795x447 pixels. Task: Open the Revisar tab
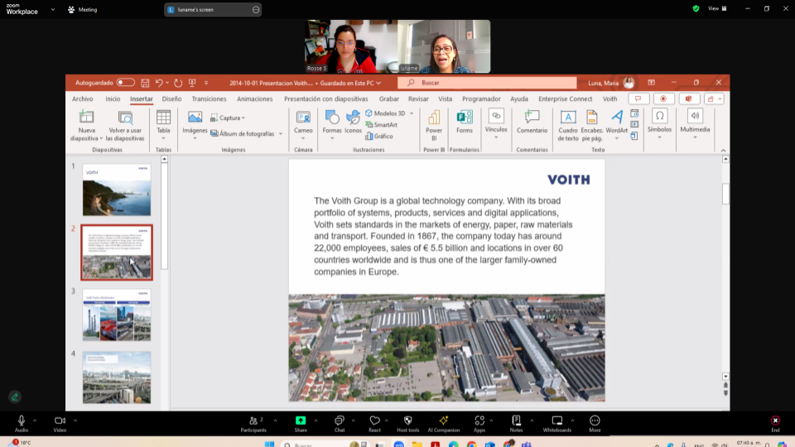point(418,99)
